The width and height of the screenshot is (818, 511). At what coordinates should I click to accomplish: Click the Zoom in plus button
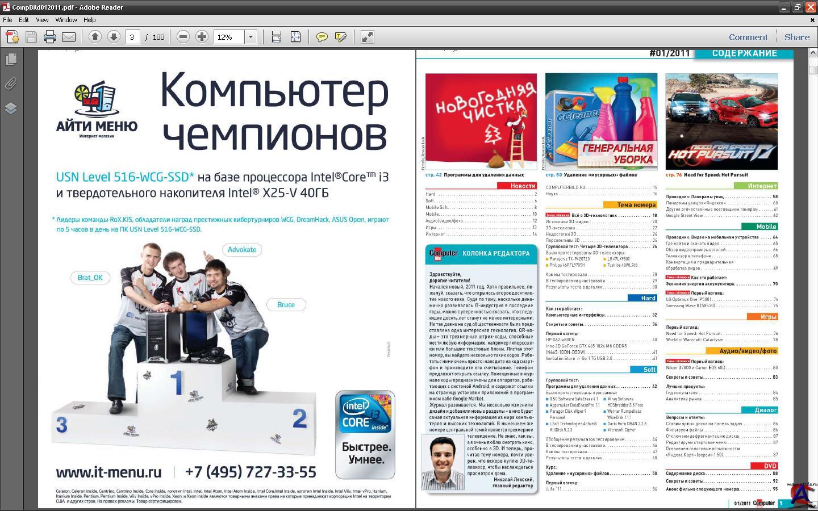202,37
